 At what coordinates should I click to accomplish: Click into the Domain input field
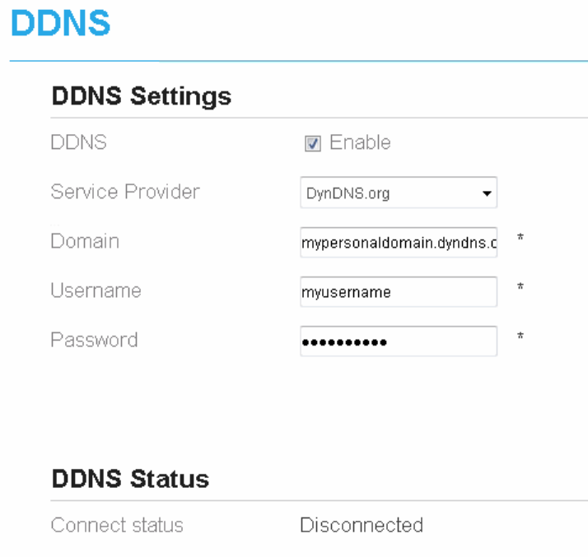(x=399, y=242)
